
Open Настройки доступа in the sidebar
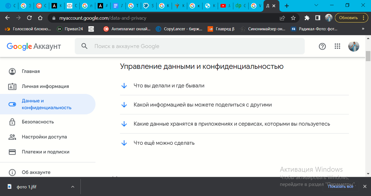point(44,137)
